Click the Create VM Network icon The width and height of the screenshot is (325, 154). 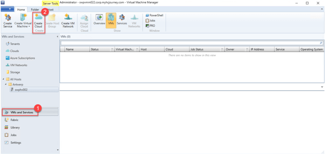(x=67, y=20)
